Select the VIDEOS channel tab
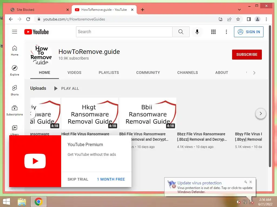This screenshot has height=207, width=277. point(74,73)
